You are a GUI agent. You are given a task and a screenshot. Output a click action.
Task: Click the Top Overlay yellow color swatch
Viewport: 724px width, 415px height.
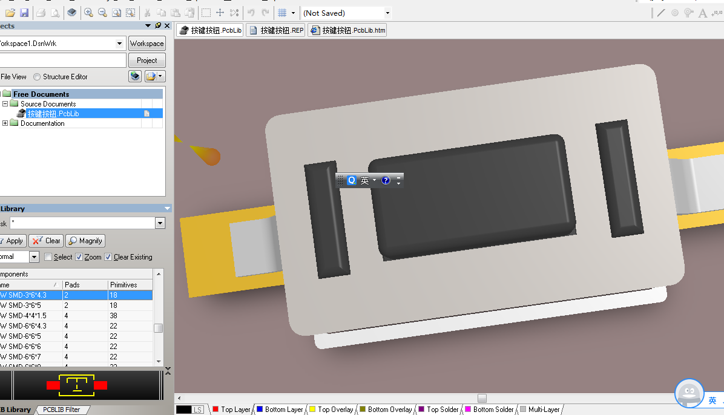point(312,409)
